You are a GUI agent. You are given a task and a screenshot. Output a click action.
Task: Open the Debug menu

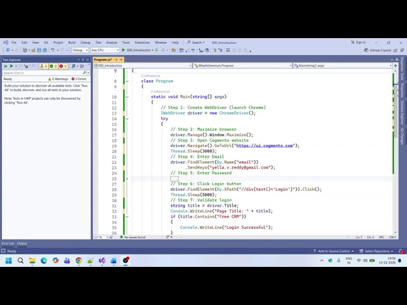pos(85,43)
